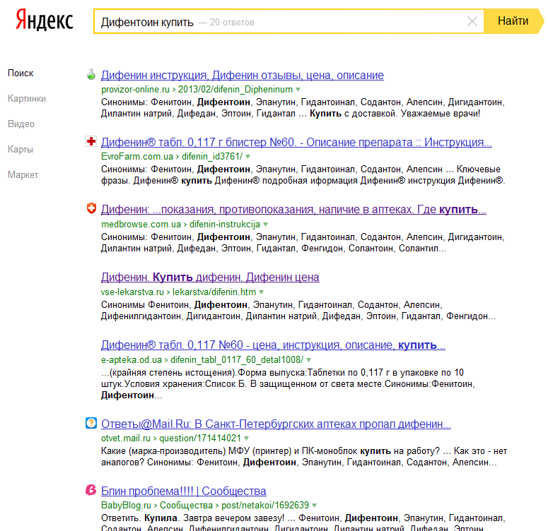Click the '20 ответов' hint in search box
This screenshot has height=531, width=548.
[232, 23]
